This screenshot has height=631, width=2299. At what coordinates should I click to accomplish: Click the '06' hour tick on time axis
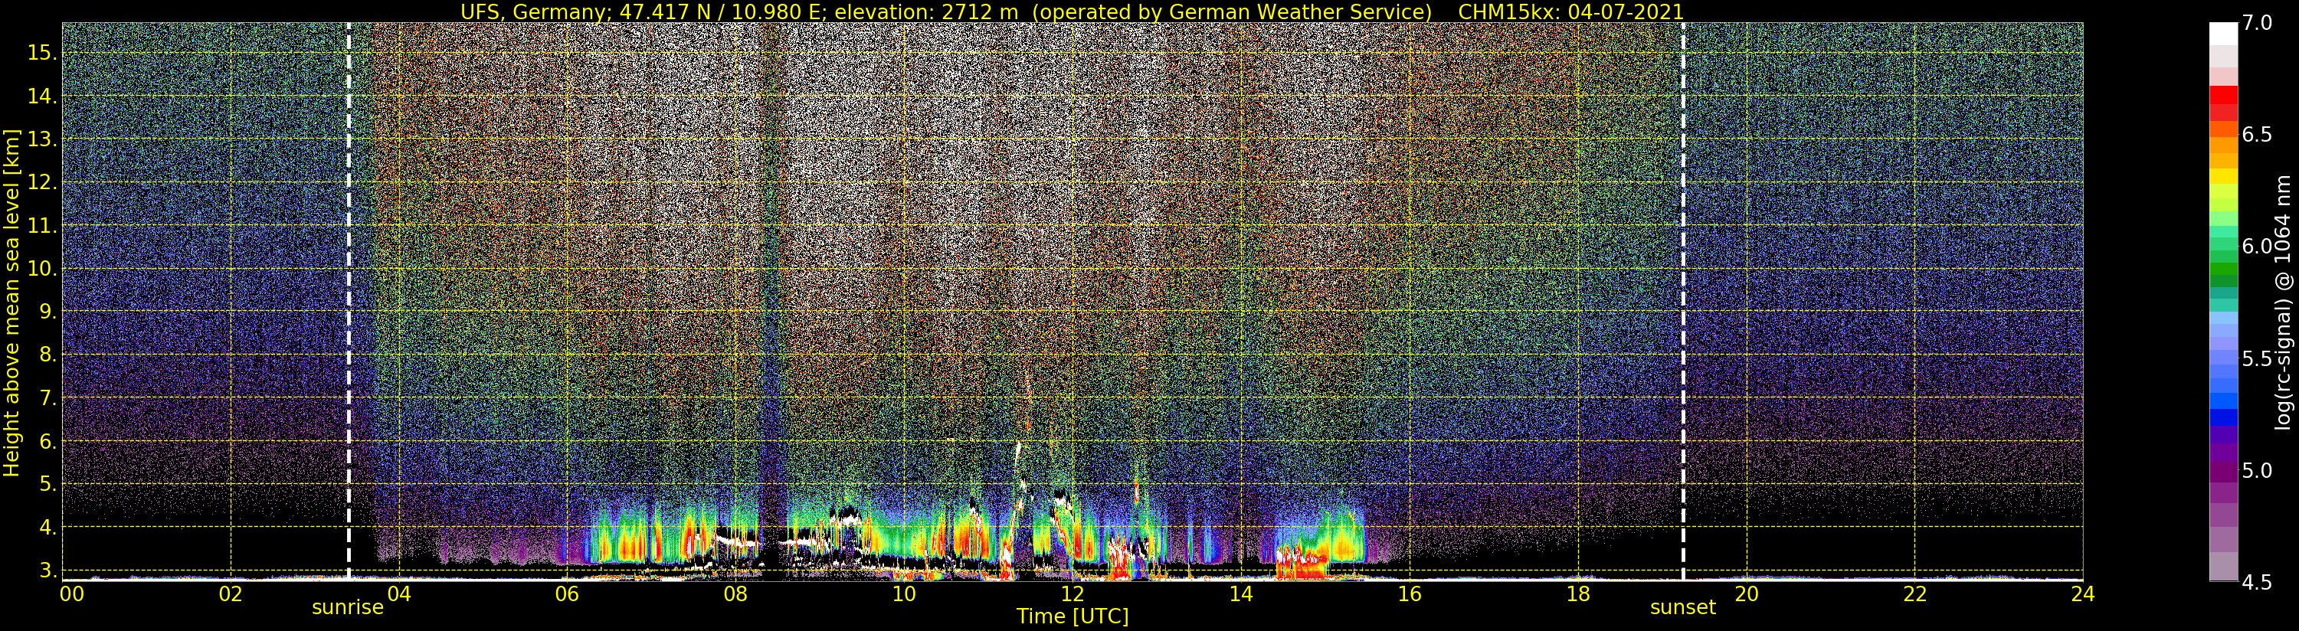(567, 593)
